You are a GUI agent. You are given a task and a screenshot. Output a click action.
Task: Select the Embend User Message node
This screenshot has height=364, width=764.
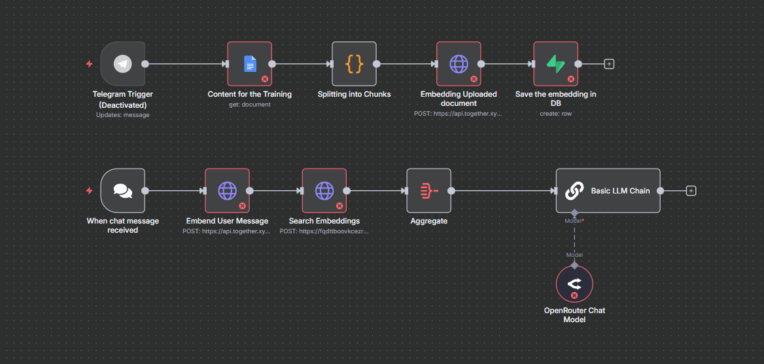pos(227,191)
